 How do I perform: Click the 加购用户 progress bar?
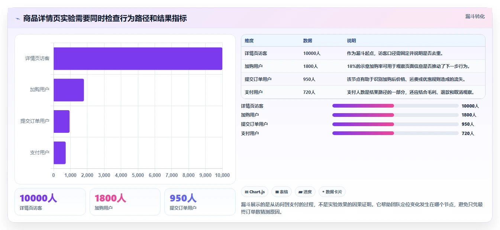coord(395,115)
